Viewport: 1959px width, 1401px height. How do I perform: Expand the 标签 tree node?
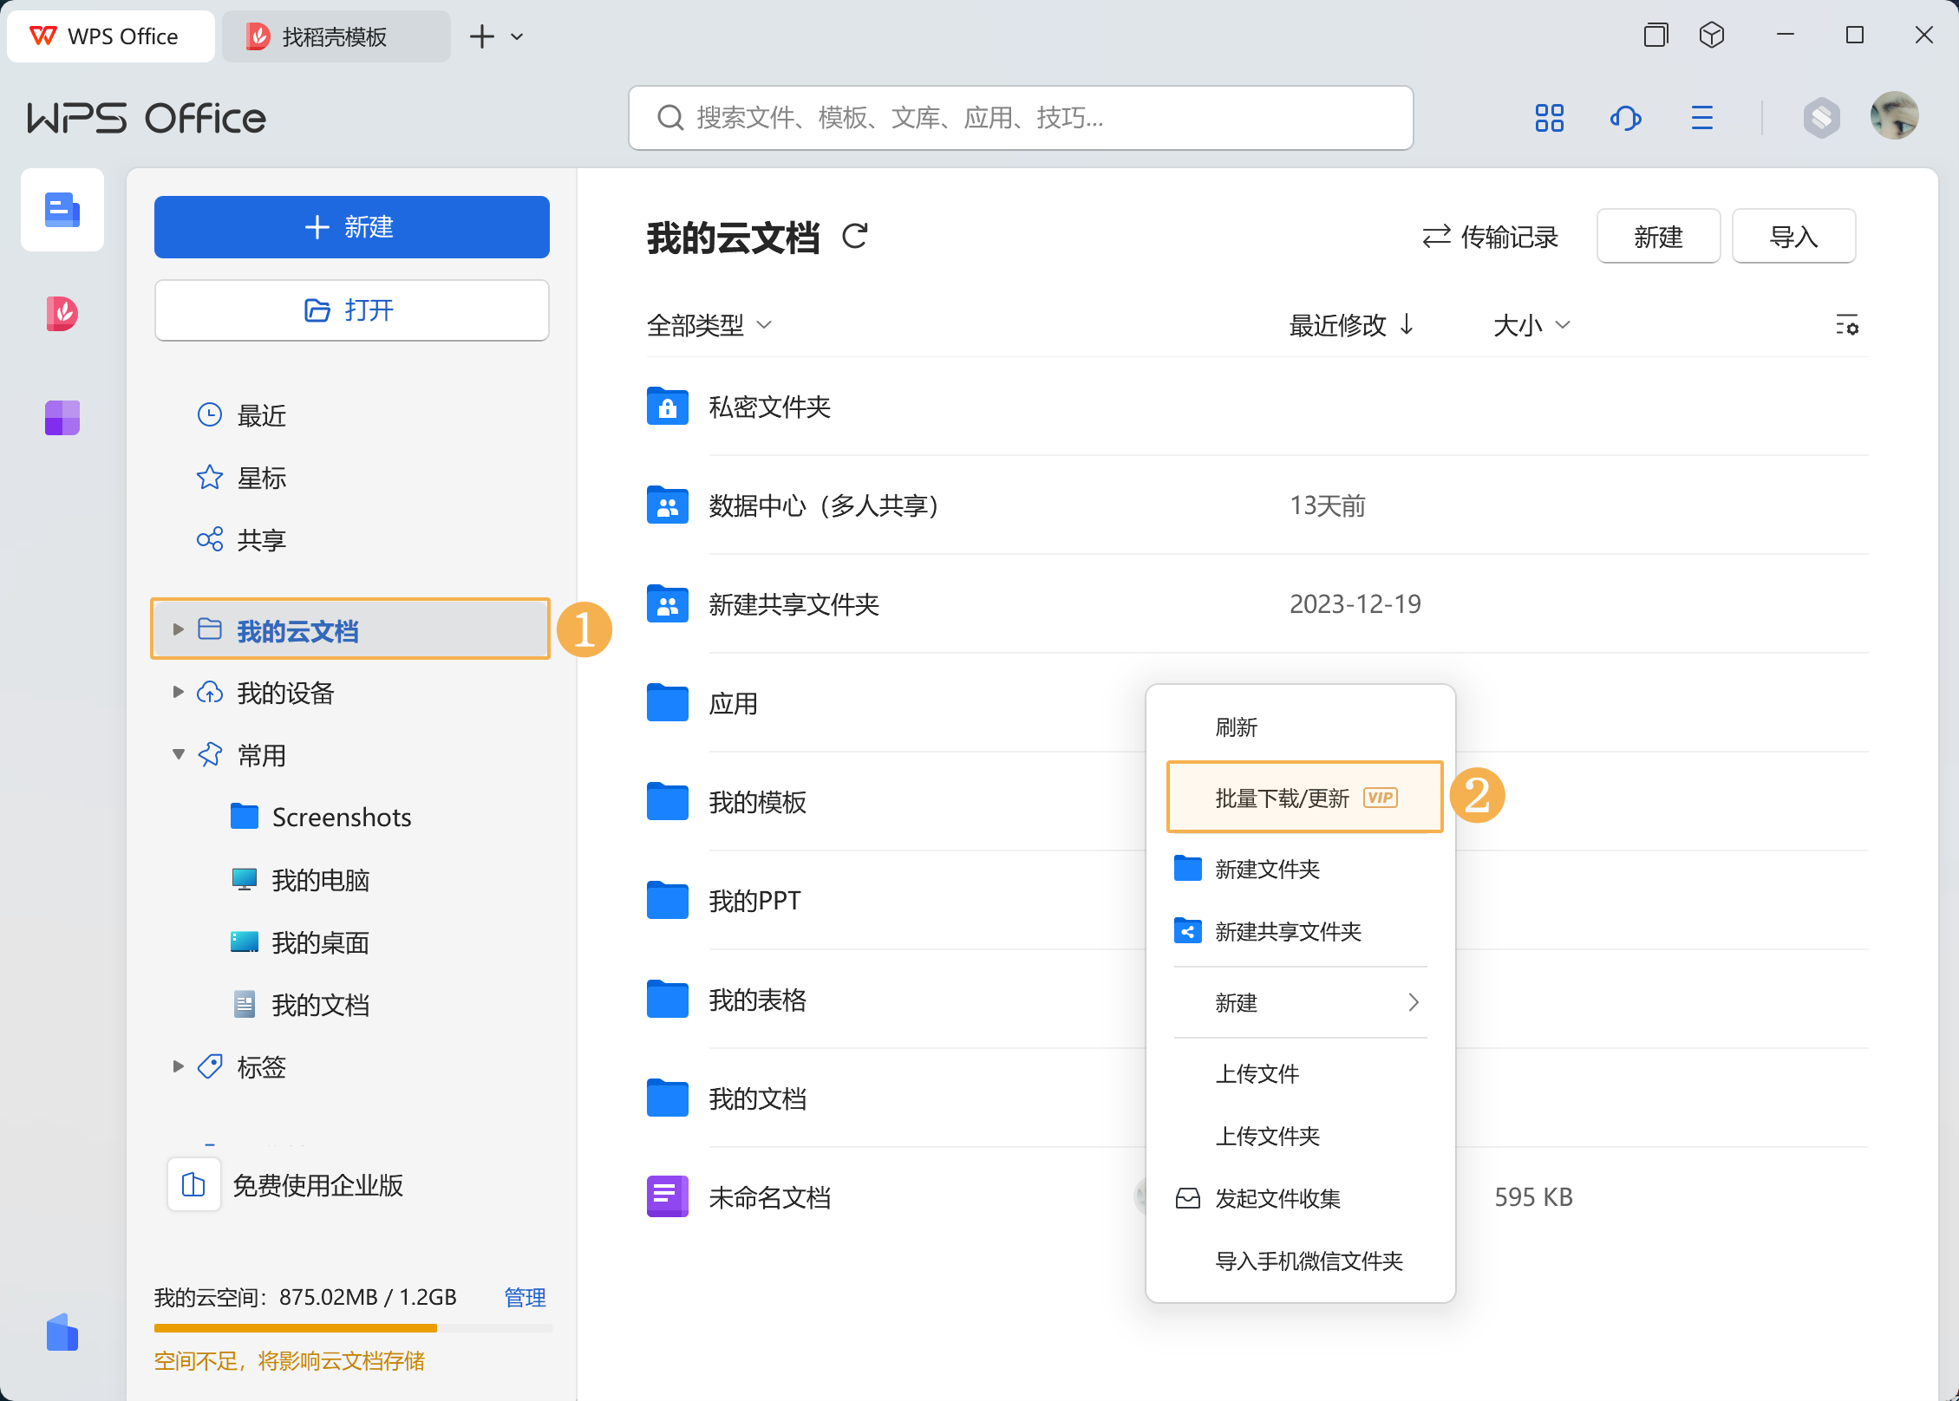pos(178,1066)
